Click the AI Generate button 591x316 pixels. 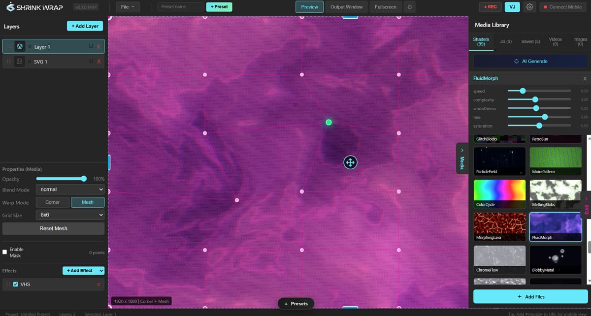[530, 62]
